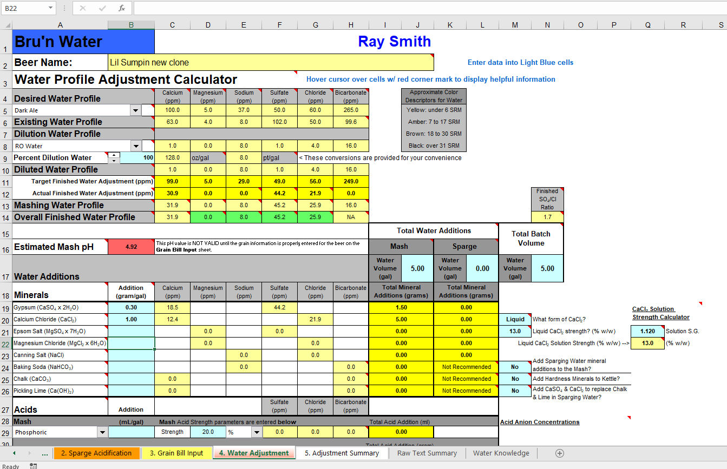This screenshot has width=727, height=469.
Task: Click the Name Box showing B22
Action: (x=24, y=8)
